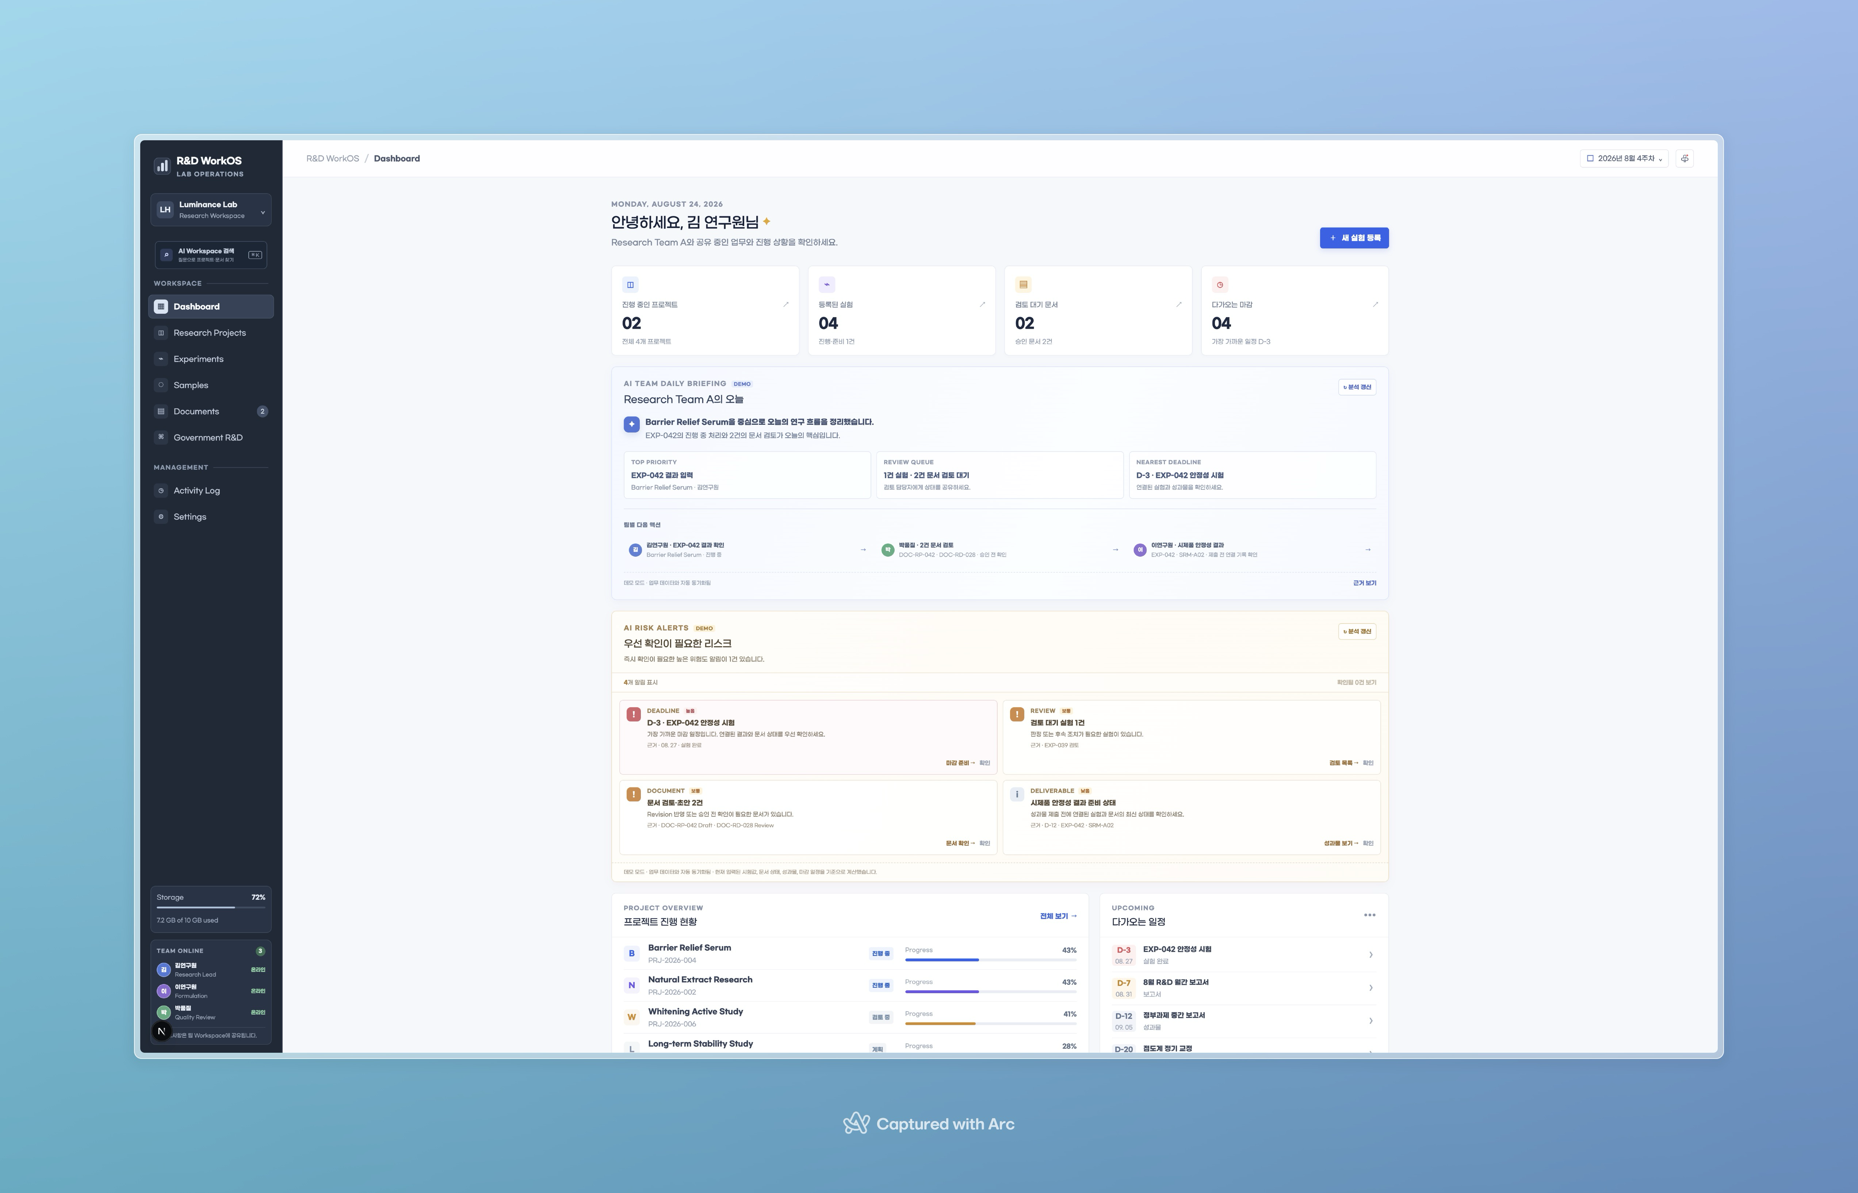Image resolution: width=1858 pixels, height=1193 pixels.
Task: Click the DELIVERABLE info icon
Action: (x=1017, y=794)
